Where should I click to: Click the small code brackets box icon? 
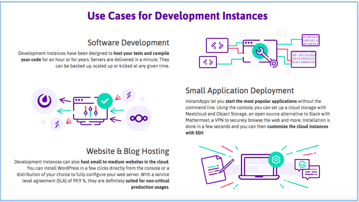click(208, 62)
